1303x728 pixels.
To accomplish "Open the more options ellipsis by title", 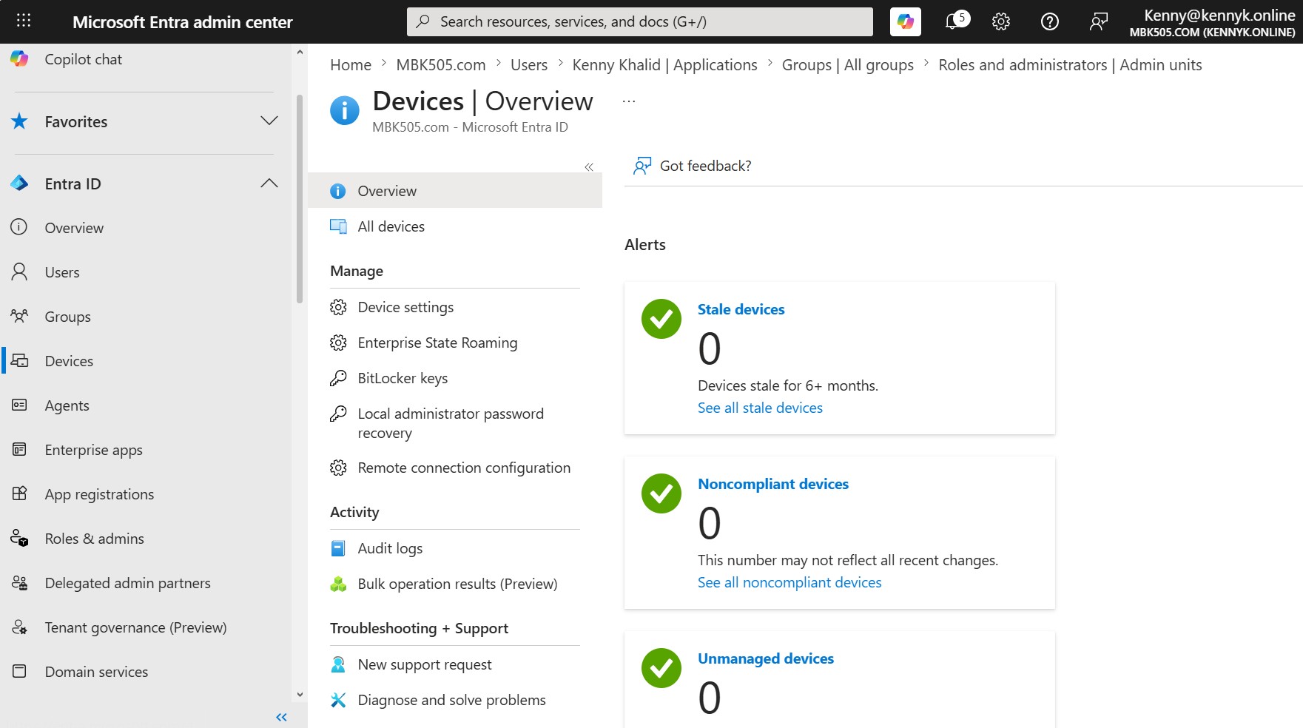I will [x=629, y=101].
